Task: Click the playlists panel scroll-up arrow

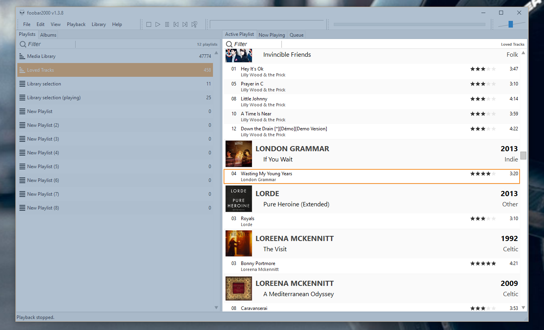Action: click(216, 53)
